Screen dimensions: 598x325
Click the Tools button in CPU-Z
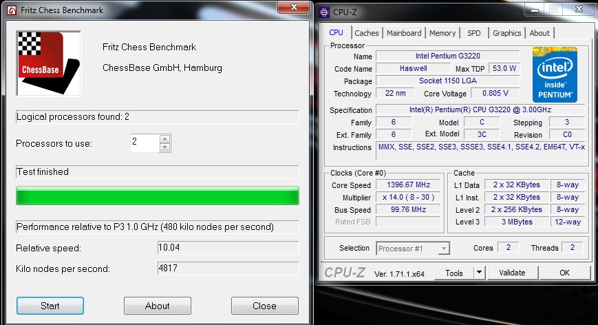pos(454,273)
